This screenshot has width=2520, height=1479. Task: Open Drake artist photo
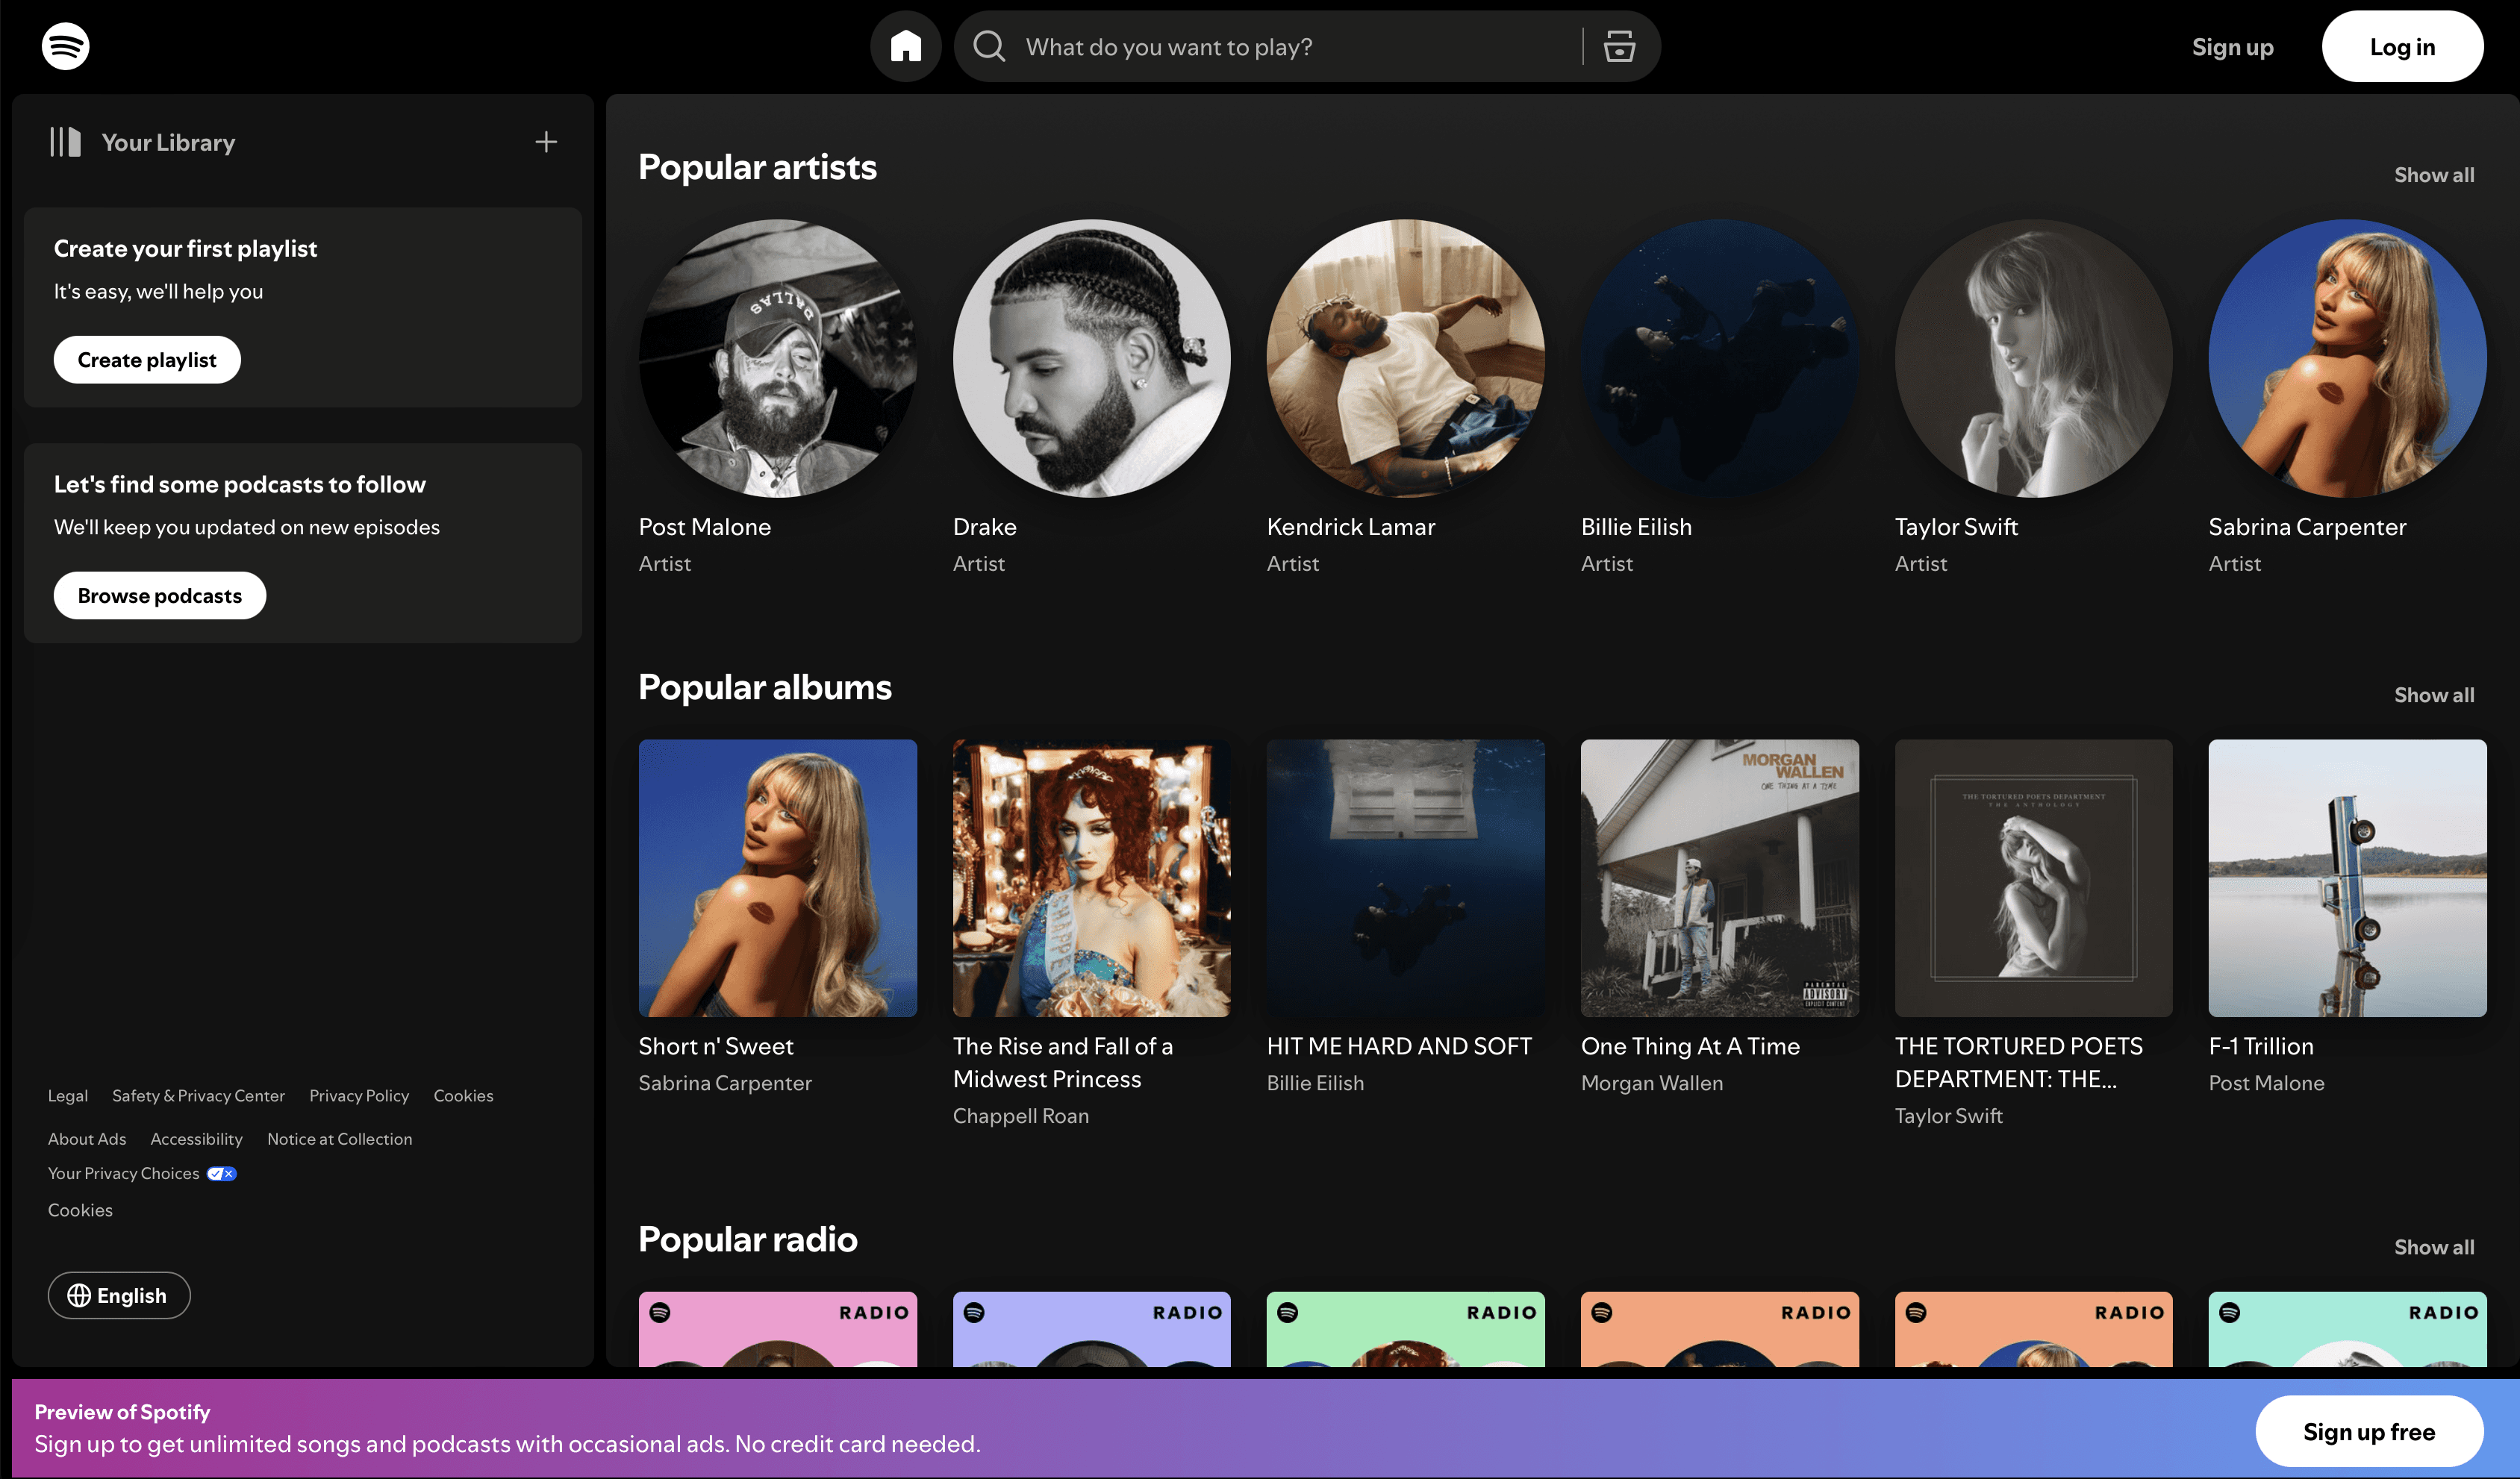click(1092, 358)
